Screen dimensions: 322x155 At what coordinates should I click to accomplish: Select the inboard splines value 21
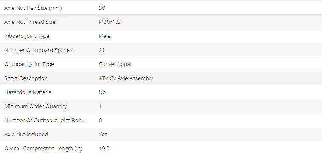click(102, 50)
